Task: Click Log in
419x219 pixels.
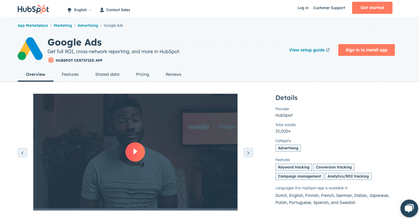Action: [x=303, y=8]
